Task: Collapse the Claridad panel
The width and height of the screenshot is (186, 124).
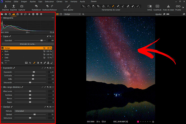Action: coord(2,107)
